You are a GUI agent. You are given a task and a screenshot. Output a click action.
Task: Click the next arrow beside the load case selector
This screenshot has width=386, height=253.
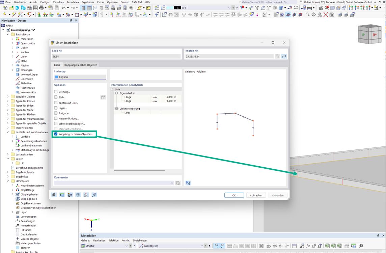click(237, 8)
